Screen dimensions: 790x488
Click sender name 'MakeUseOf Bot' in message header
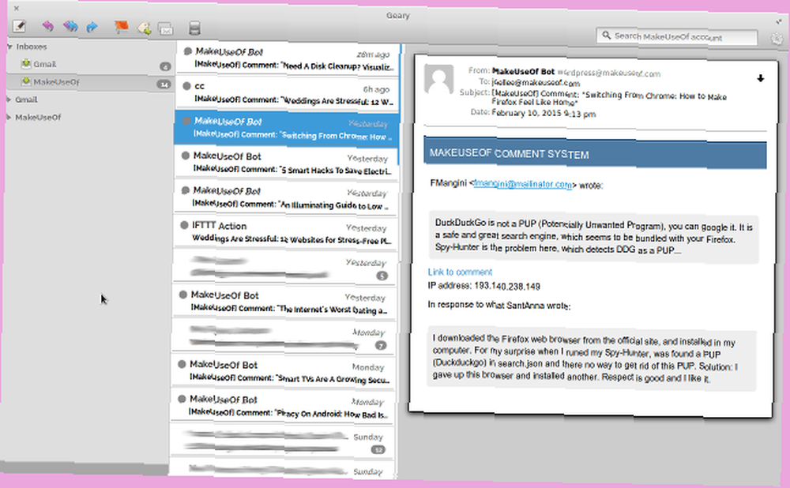pos(523,72)
